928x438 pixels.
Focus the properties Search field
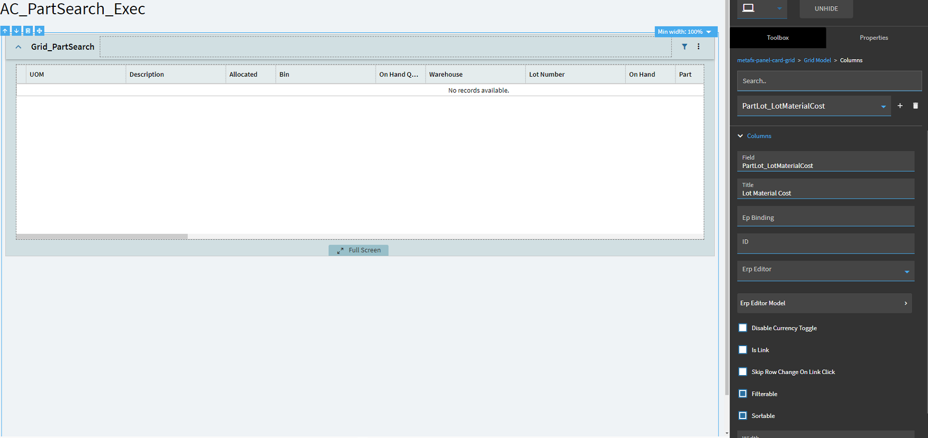pyautogui.click(x=830, y=81)
